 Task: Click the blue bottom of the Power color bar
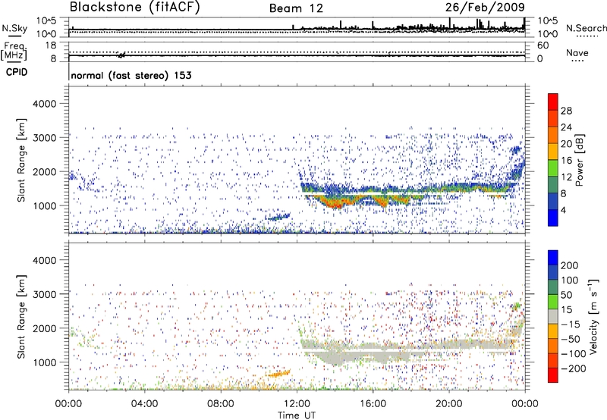[553, 218]
